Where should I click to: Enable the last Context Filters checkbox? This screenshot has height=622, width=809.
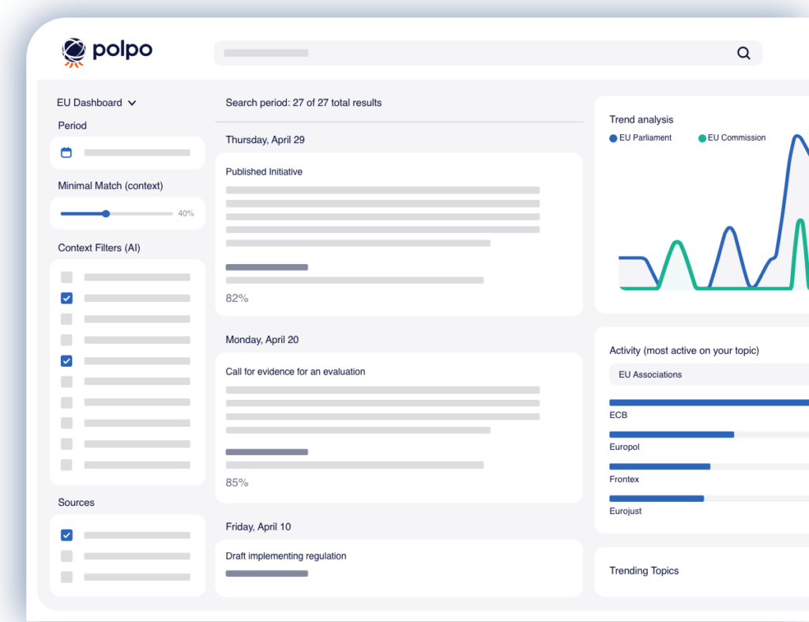pyautogui.click(x=66, y=465)
